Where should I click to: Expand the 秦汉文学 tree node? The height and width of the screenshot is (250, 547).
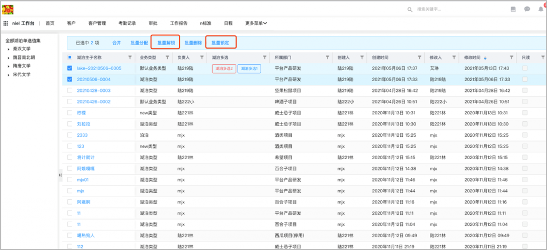coord(9,49)
